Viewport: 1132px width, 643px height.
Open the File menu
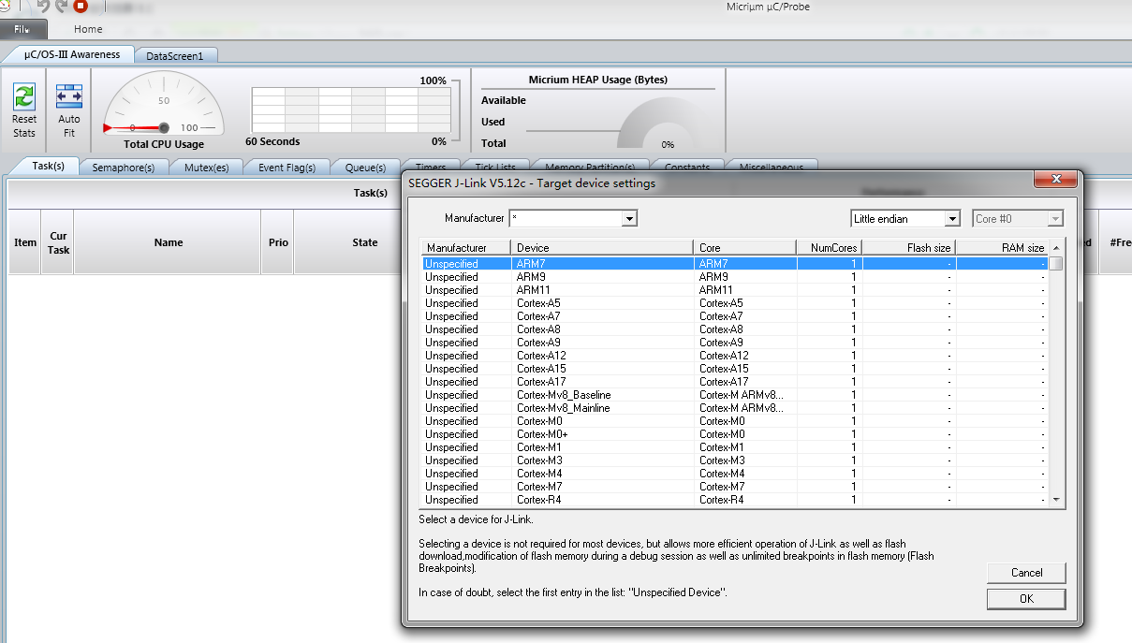(23, 29)
